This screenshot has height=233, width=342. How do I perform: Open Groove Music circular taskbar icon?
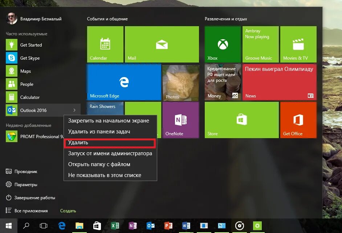click(x=240, y=226)
